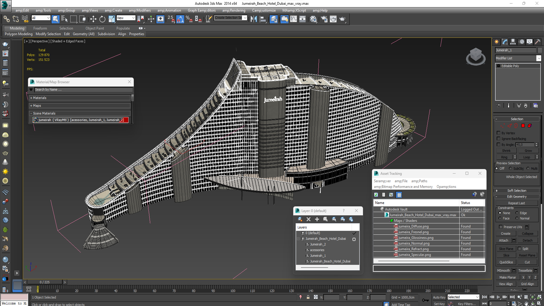This screenshot has width=544, height=306.
Task: Open the Material Editor icon
Action: click(x=313, y=19)
